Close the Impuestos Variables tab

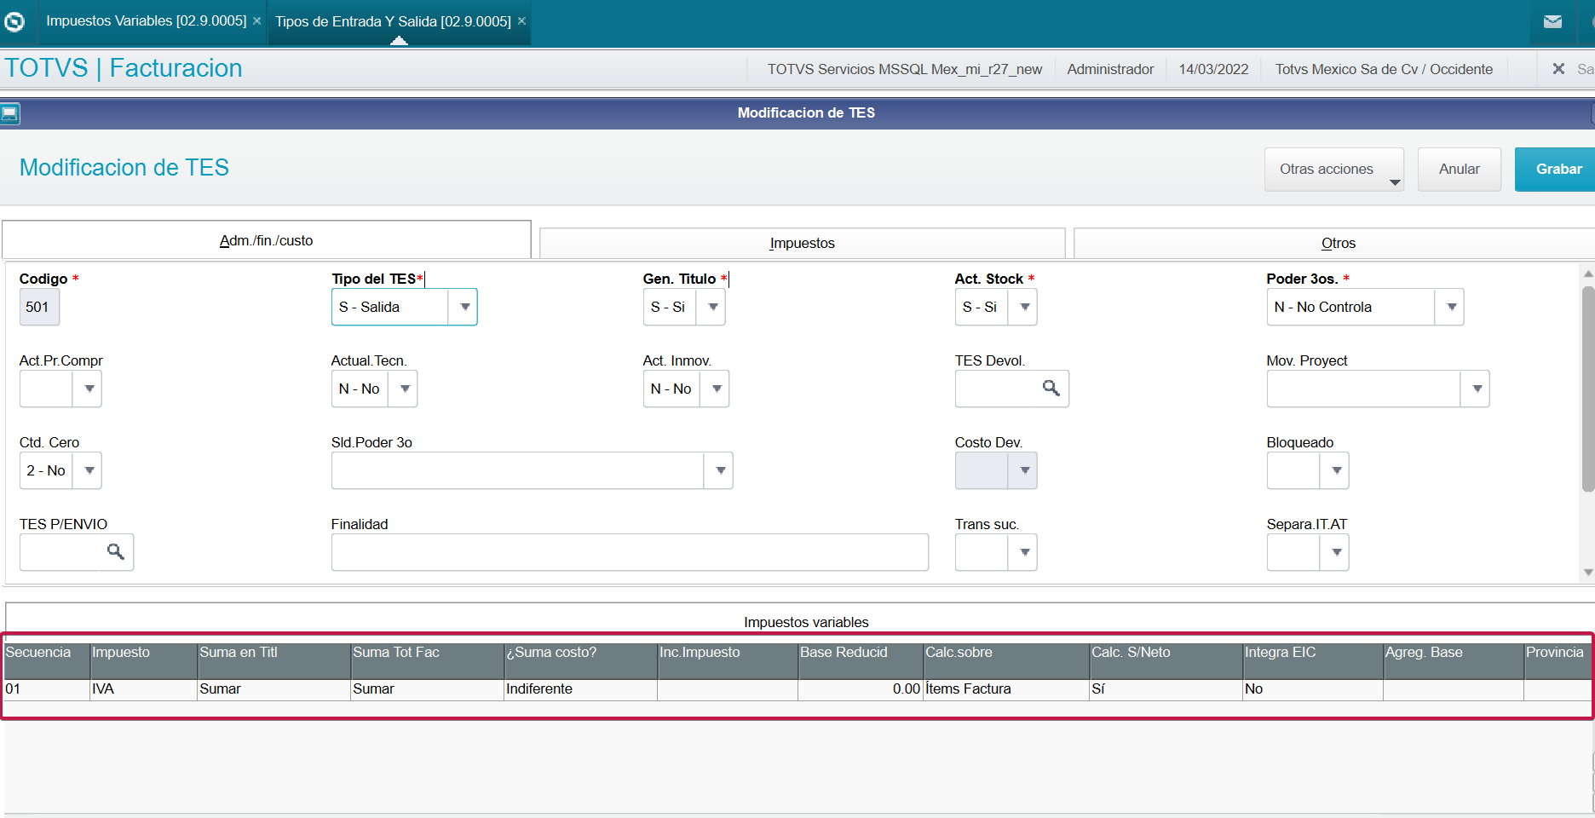tap(256, 20)
